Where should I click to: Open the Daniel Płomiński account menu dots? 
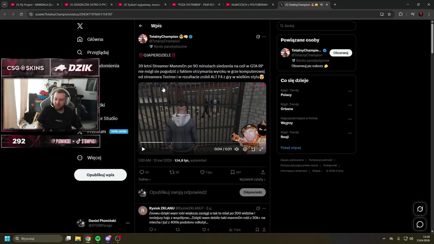(x=128, y=223)
